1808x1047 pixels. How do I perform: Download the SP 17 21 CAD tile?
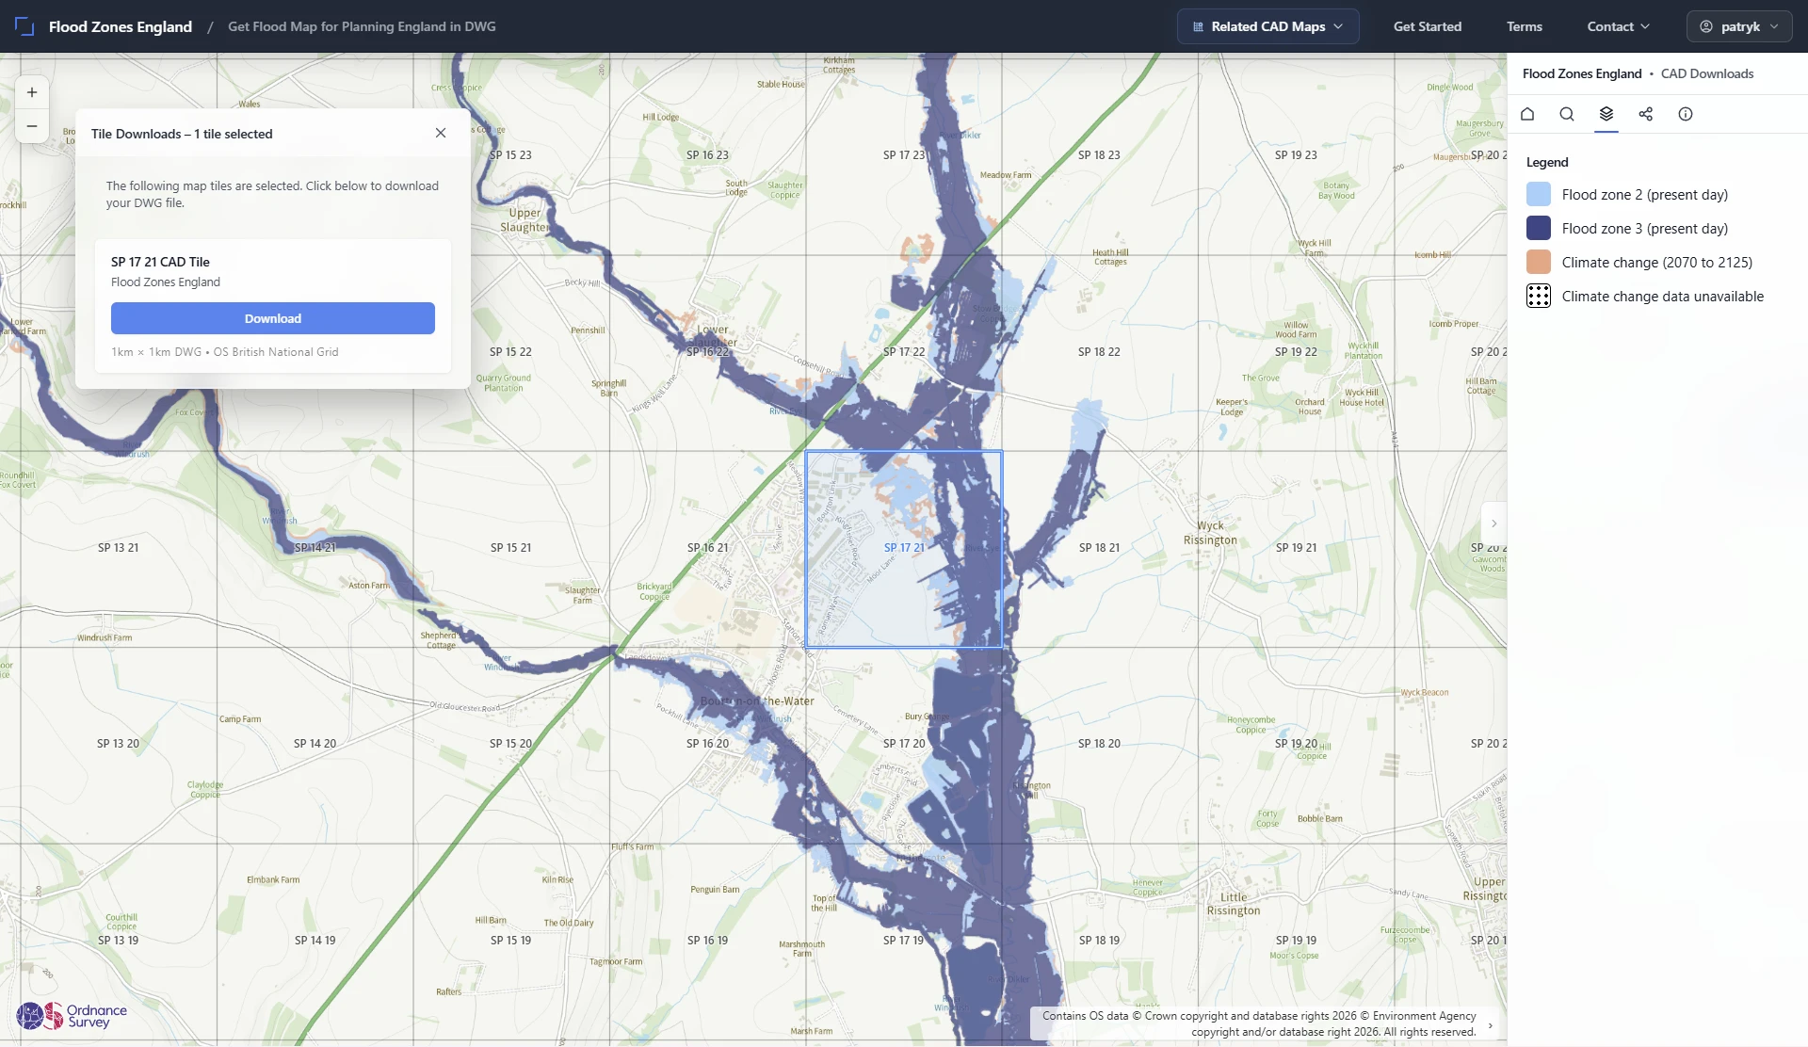(x=273, y=318)
